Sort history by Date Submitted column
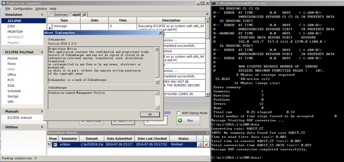This screenshot has width=344, height=162. [119, 139]
